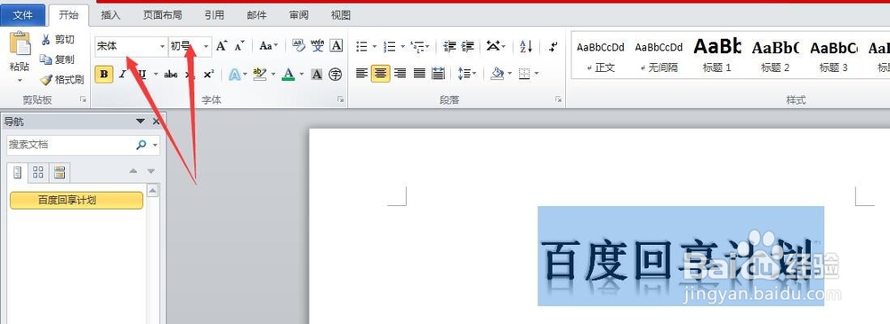The width and height of the screenshot is (890, 324).
Task: Click the Clear Formatting eraser icon
Action: (x=298, y=46)
